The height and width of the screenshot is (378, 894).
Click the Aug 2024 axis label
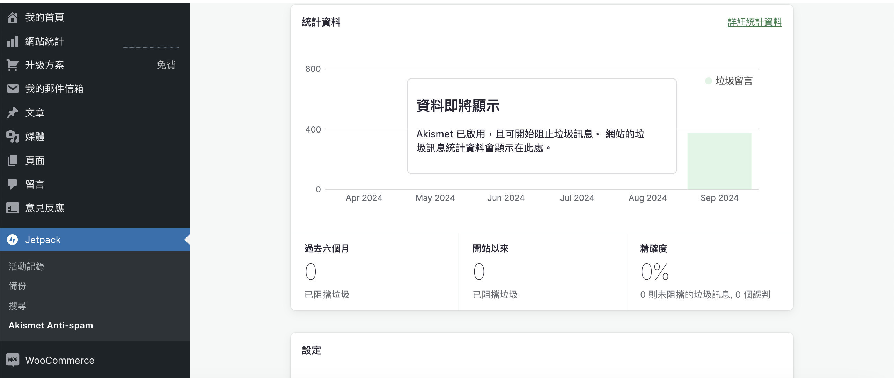coord(648,198)
